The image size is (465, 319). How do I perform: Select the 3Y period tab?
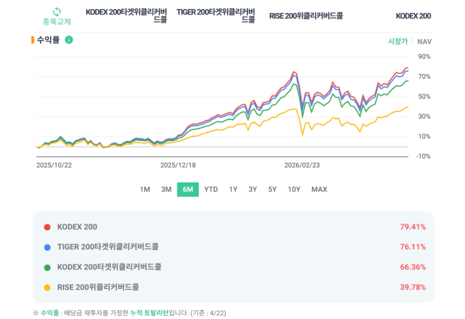click(253, 190)
